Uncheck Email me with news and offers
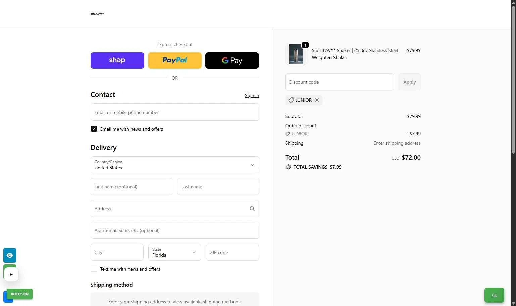This screenshot has height=306, width=516. (94, 129)
